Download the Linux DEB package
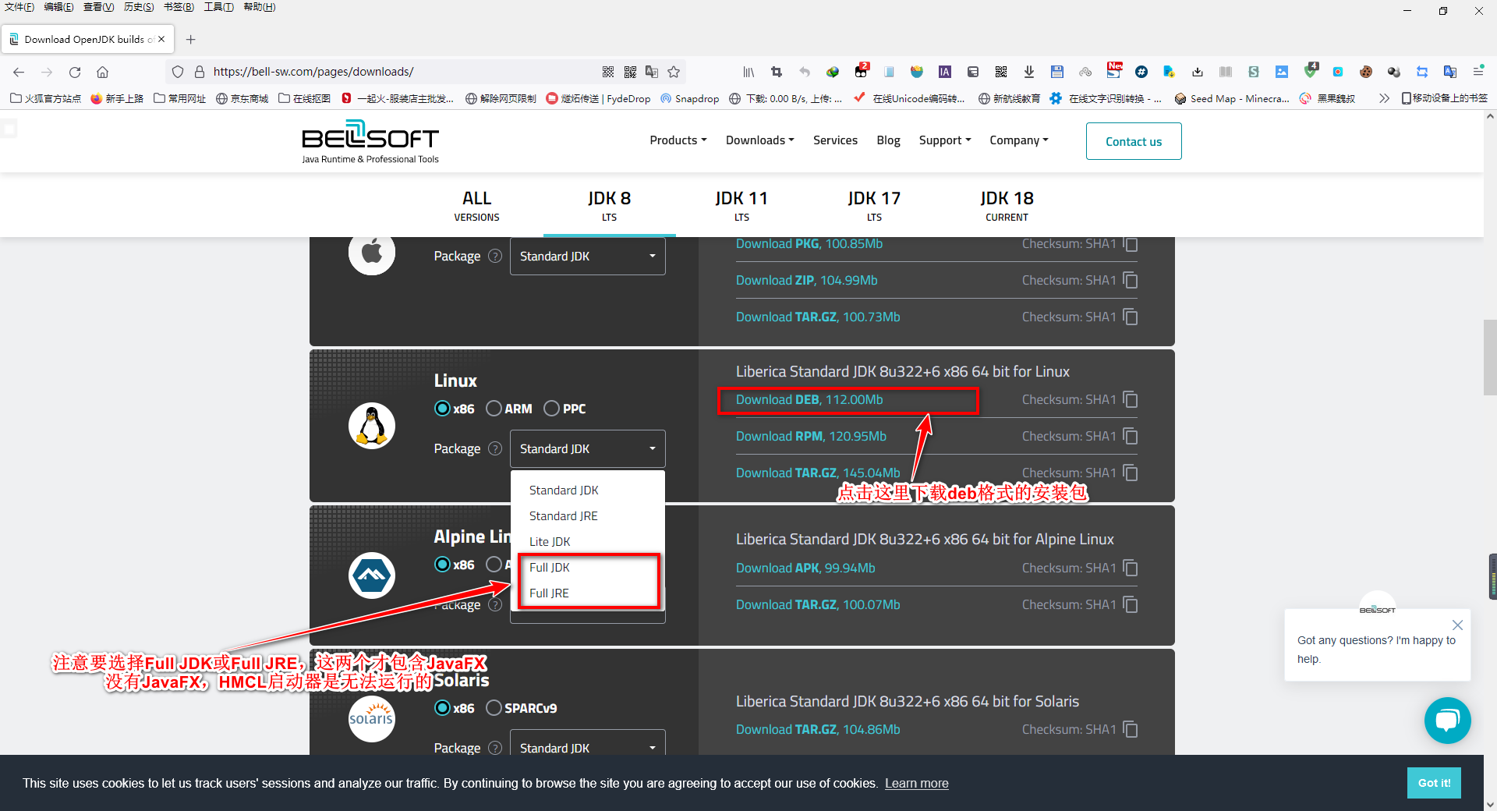The height and width of the screenshot is (811, 1497). tap(809, 399)
